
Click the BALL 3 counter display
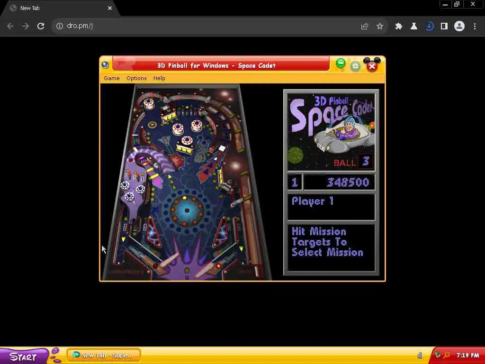353,162
